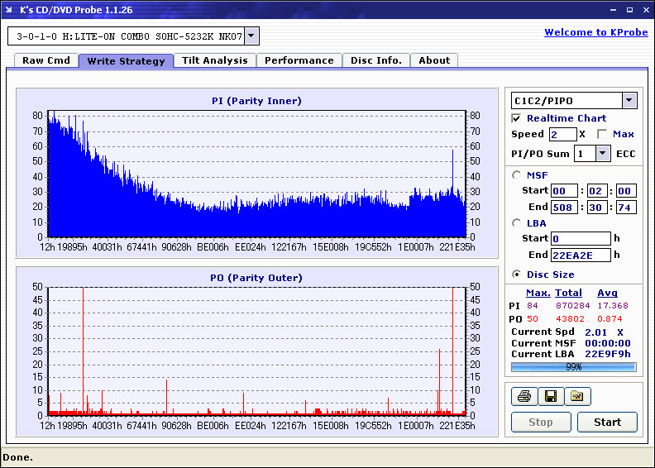The width and height of the screenshot is (655, 468).
Task: Open the PI/PO Sum dropdown
Action: pyautogui.click(x=602, y=153)
